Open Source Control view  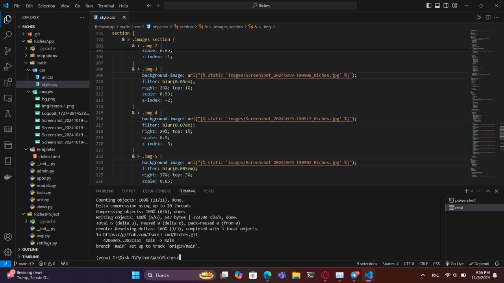click(x=8, y=51)
